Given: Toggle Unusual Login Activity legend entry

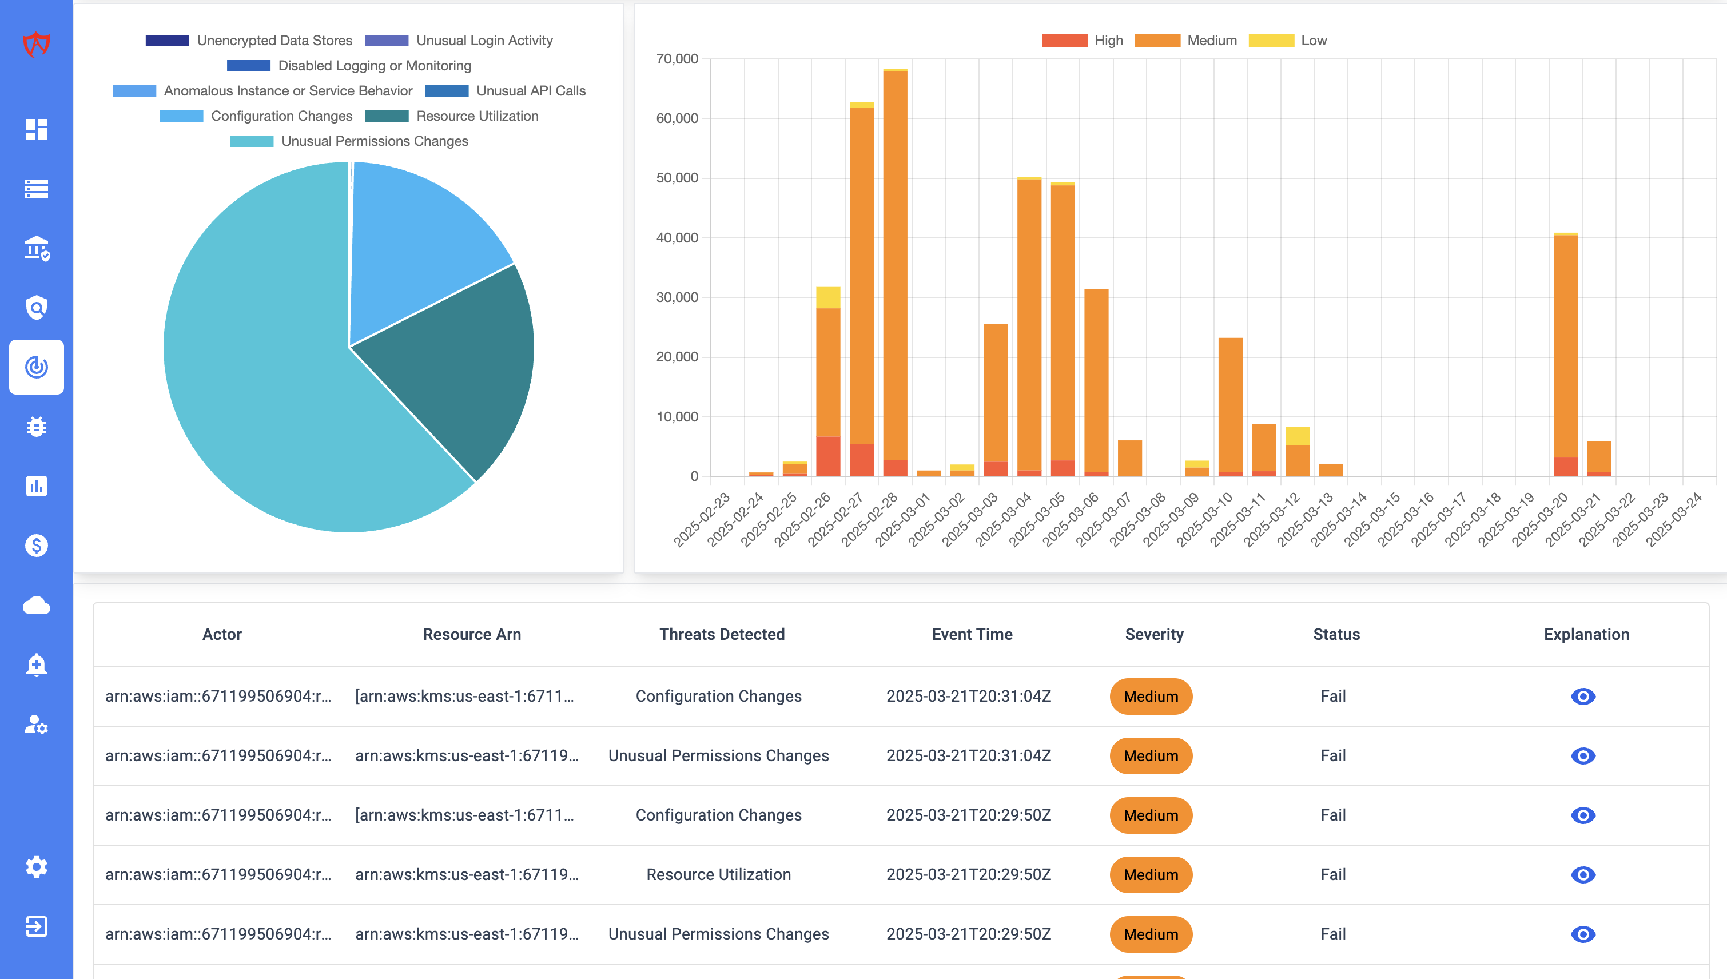Looking at the screenshot, I should click(x=459, y=41).
